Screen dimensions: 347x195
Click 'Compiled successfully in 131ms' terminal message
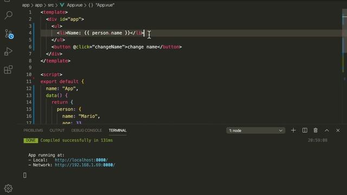(76, 140)
